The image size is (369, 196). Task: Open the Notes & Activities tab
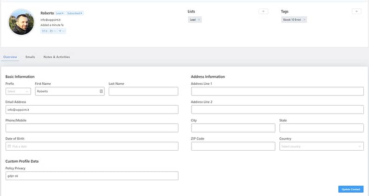pos(57,57)
